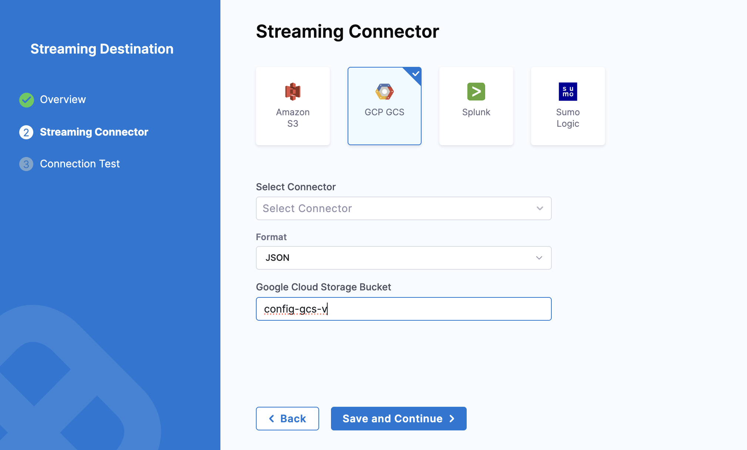Screen dimensions: 747x450
Task: Go to Overview step in sidebar
Action: (x=63, y=100)
